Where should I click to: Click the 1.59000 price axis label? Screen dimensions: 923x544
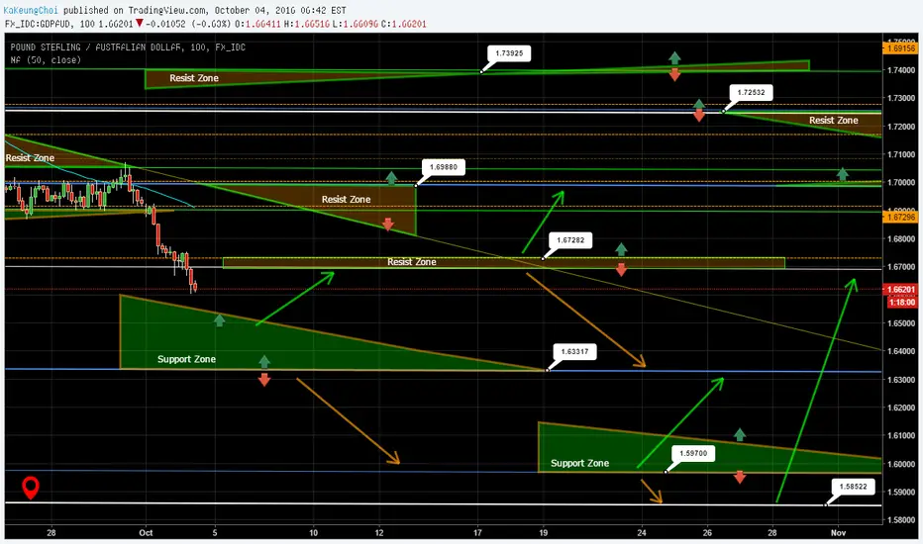coord(900,492)
